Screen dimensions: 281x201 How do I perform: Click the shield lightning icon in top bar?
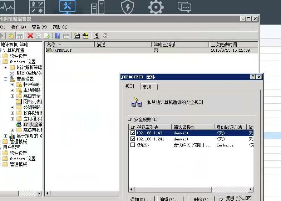coord(127,7)
